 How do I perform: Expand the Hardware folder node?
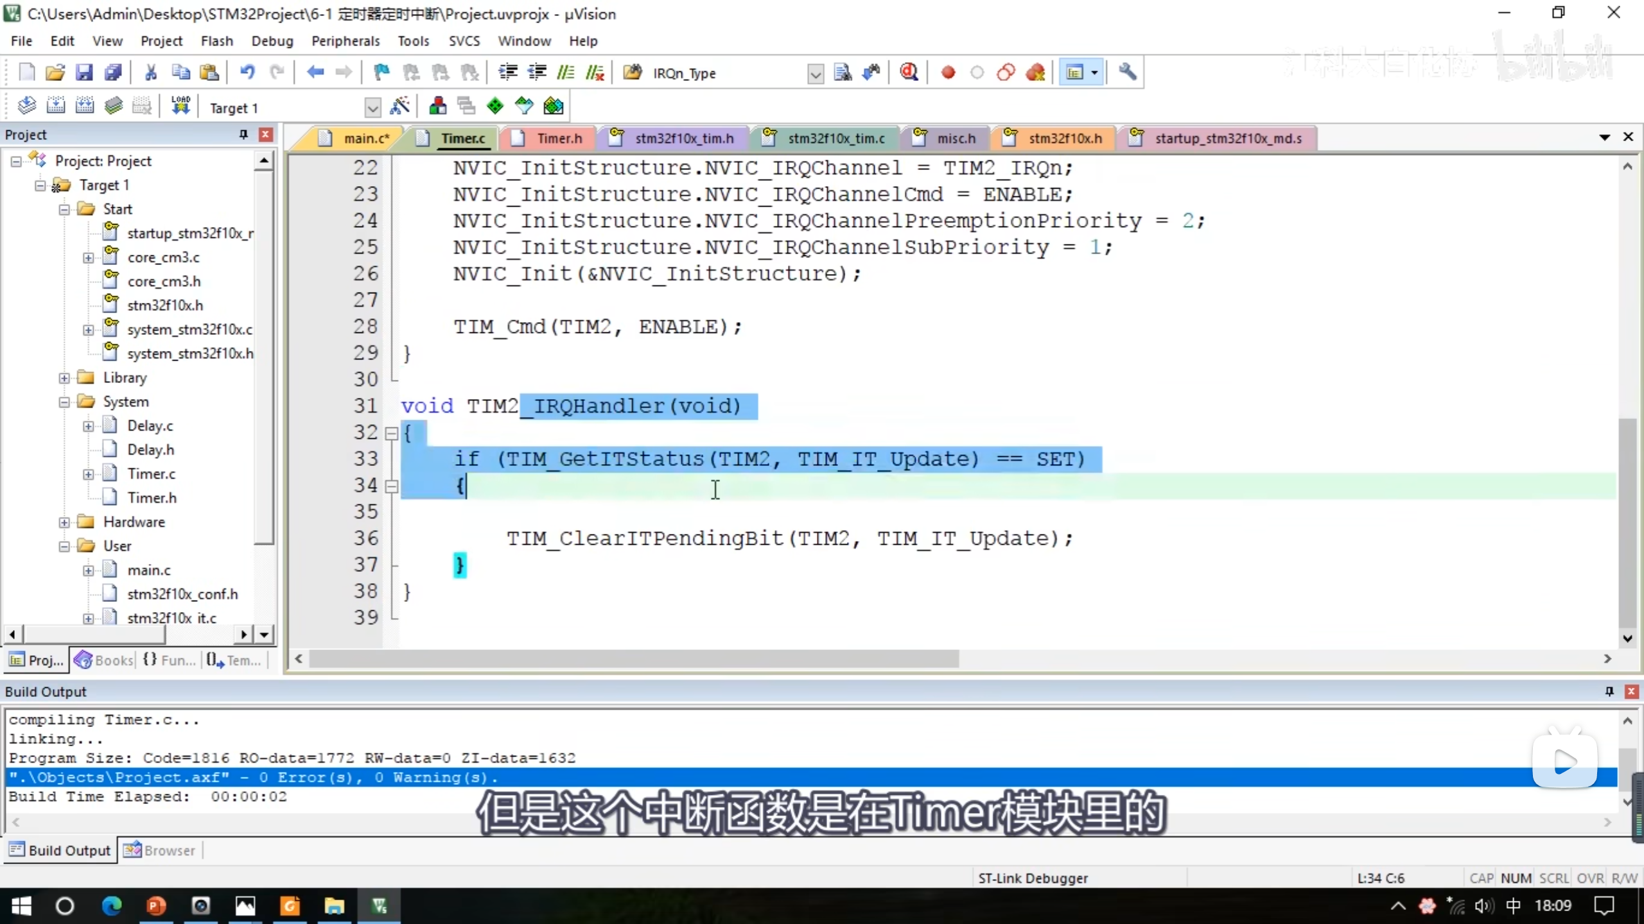click(64, 522)
